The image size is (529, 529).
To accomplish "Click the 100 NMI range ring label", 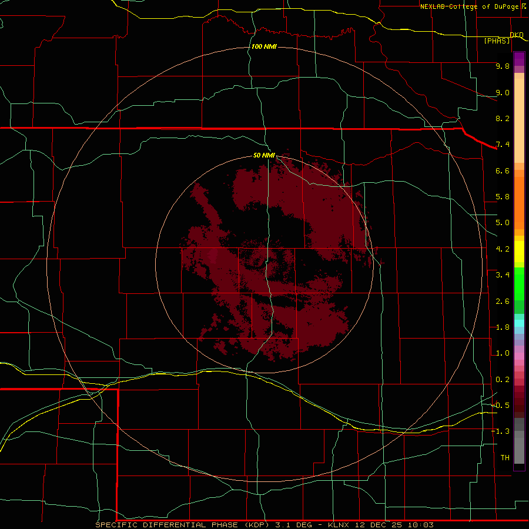I will click(264, 46).
